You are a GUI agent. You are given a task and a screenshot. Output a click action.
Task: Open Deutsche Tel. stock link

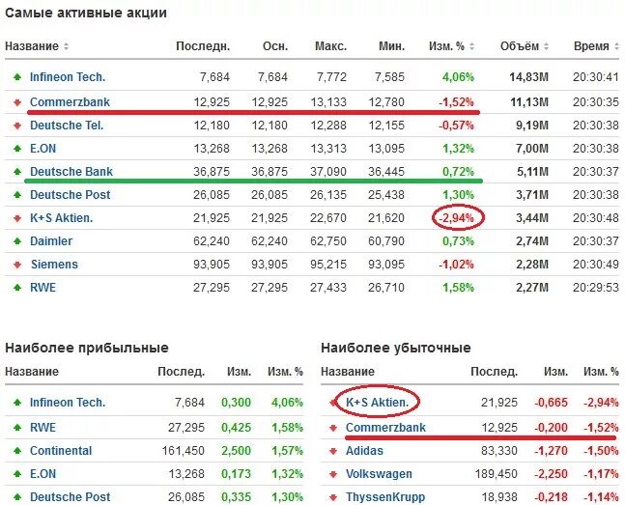[x=67, y=126]
